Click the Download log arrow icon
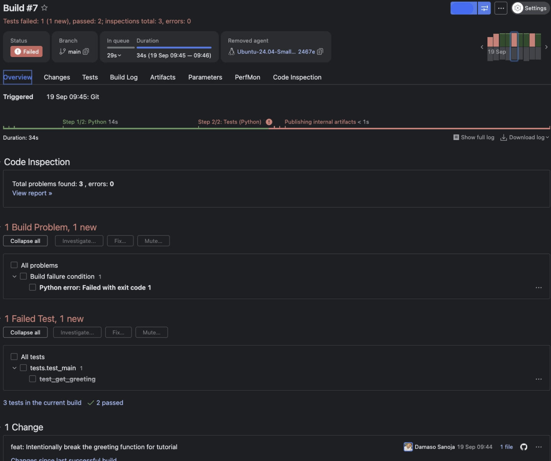 click(504, 137)
